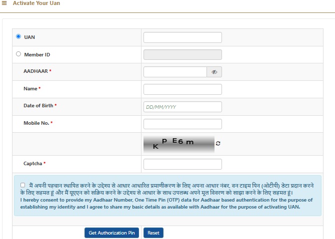Click the Hindi consent text paragraph
This screenshot has width=335, height=239.
167,189
